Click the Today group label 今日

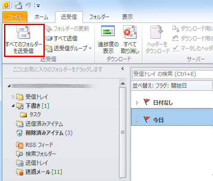[x=158, y=120]
